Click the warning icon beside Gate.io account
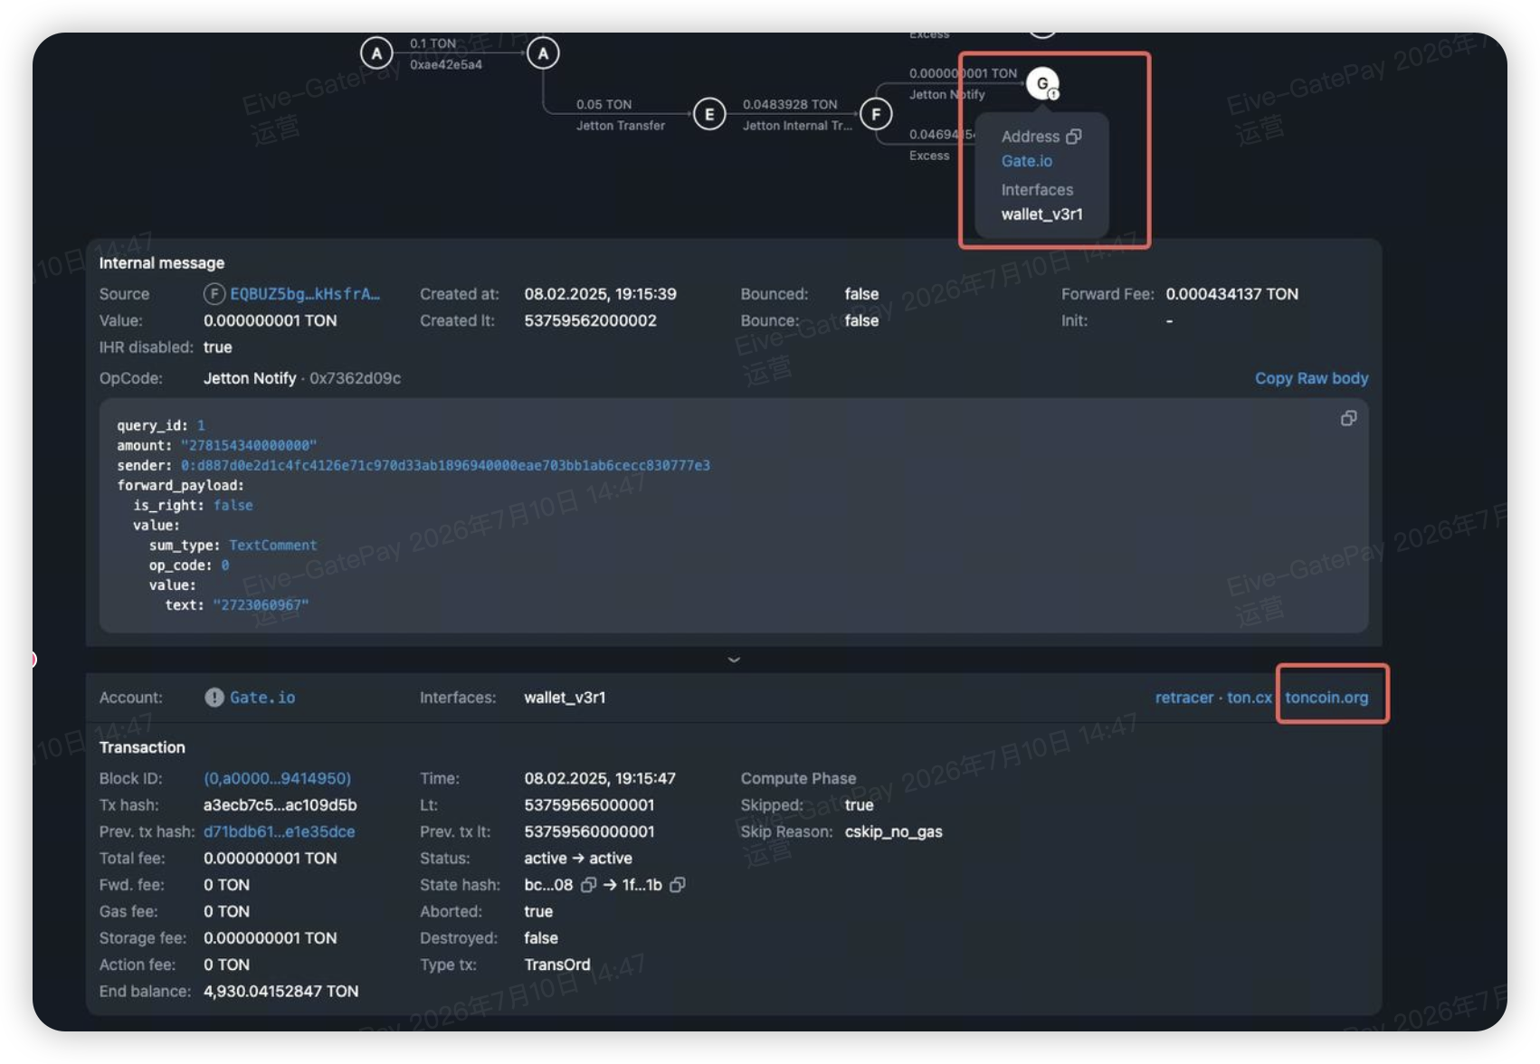1540x1064 pixels. coord(214,698)
